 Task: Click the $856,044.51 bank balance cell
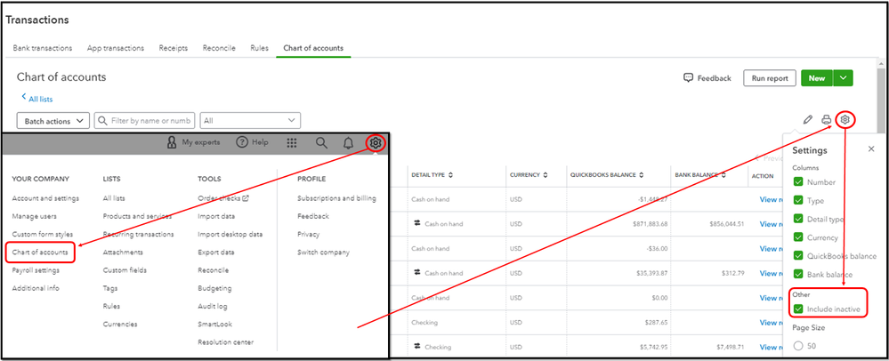tap(726, 224)
